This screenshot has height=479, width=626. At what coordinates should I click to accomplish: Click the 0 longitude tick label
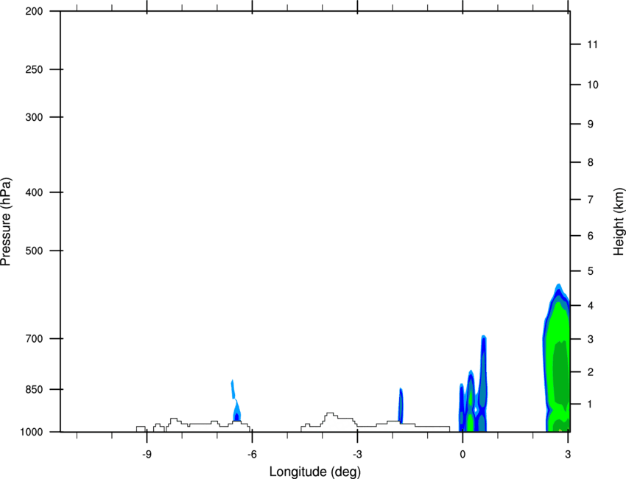463,454
